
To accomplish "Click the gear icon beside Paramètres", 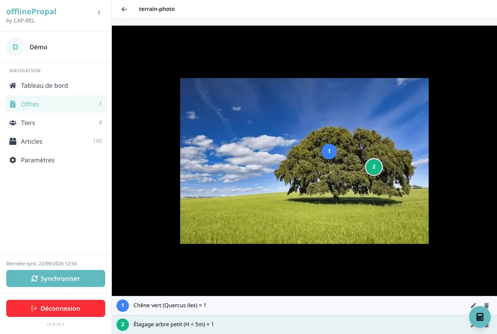I will [13, 160].
